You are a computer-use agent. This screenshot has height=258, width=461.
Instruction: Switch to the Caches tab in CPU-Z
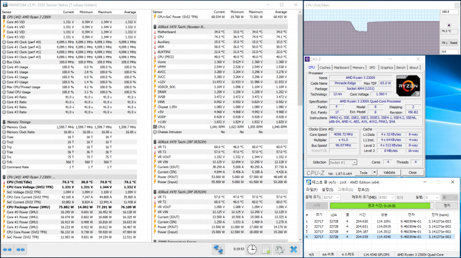point(325,67)
